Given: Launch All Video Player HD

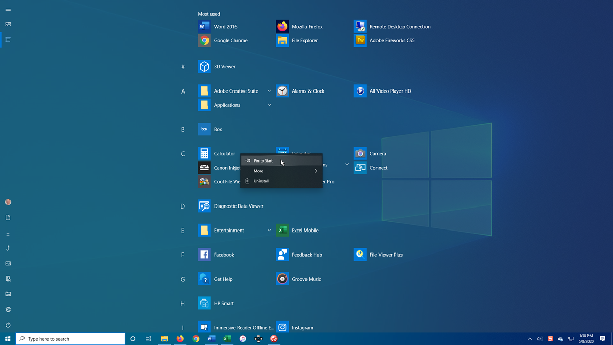Looking at the screenshot, I should click(x=383, y=91).
